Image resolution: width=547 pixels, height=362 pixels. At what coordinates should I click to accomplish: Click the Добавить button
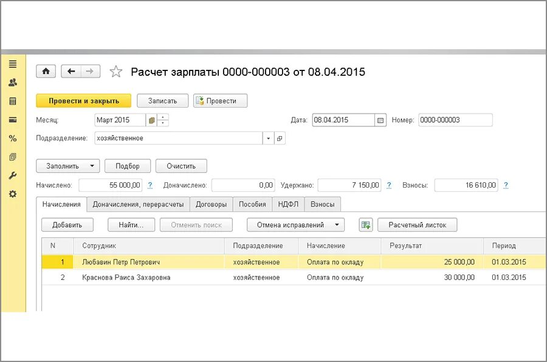pos(67,225)
